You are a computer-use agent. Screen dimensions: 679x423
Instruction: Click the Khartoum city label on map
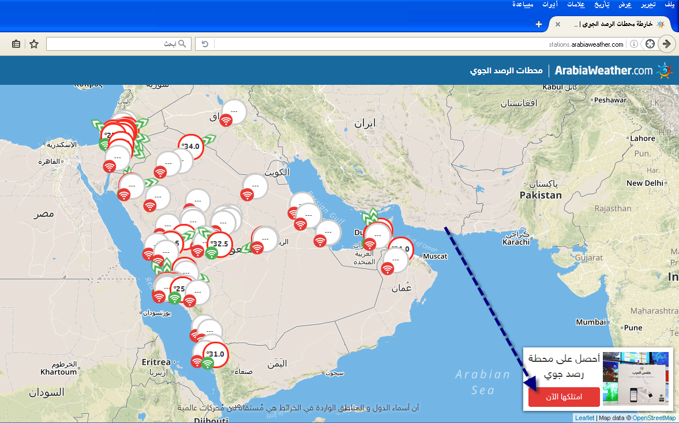click(58, 372)
